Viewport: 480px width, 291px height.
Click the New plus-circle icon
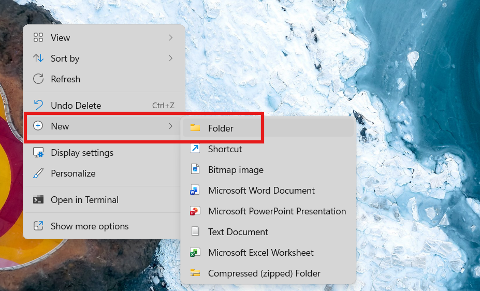(x=38, y=126)
